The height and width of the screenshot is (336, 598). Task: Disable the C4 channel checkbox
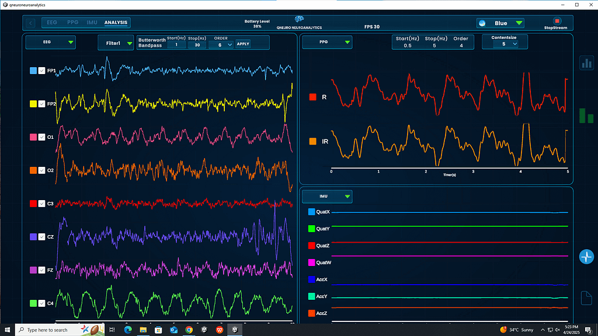pos(41,303)
